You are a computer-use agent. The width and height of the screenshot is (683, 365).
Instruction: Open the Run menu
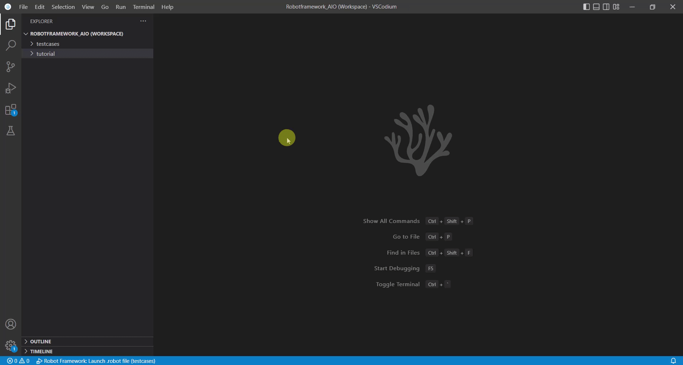(121, 7)
